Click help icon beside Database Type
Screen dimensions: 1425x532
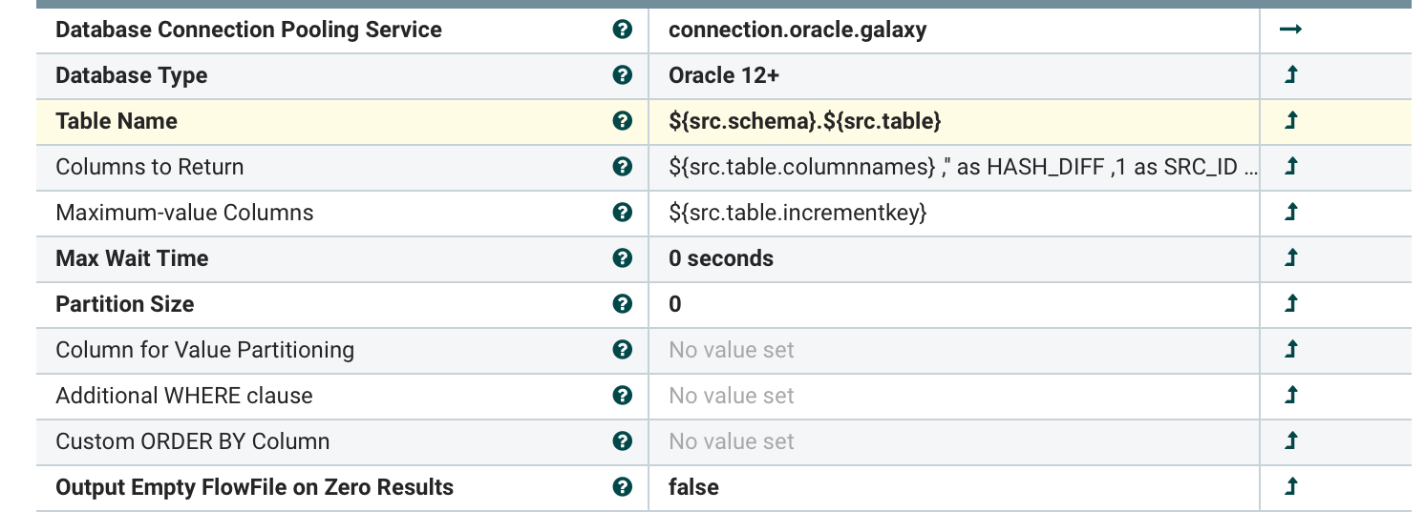coord(623,75)
